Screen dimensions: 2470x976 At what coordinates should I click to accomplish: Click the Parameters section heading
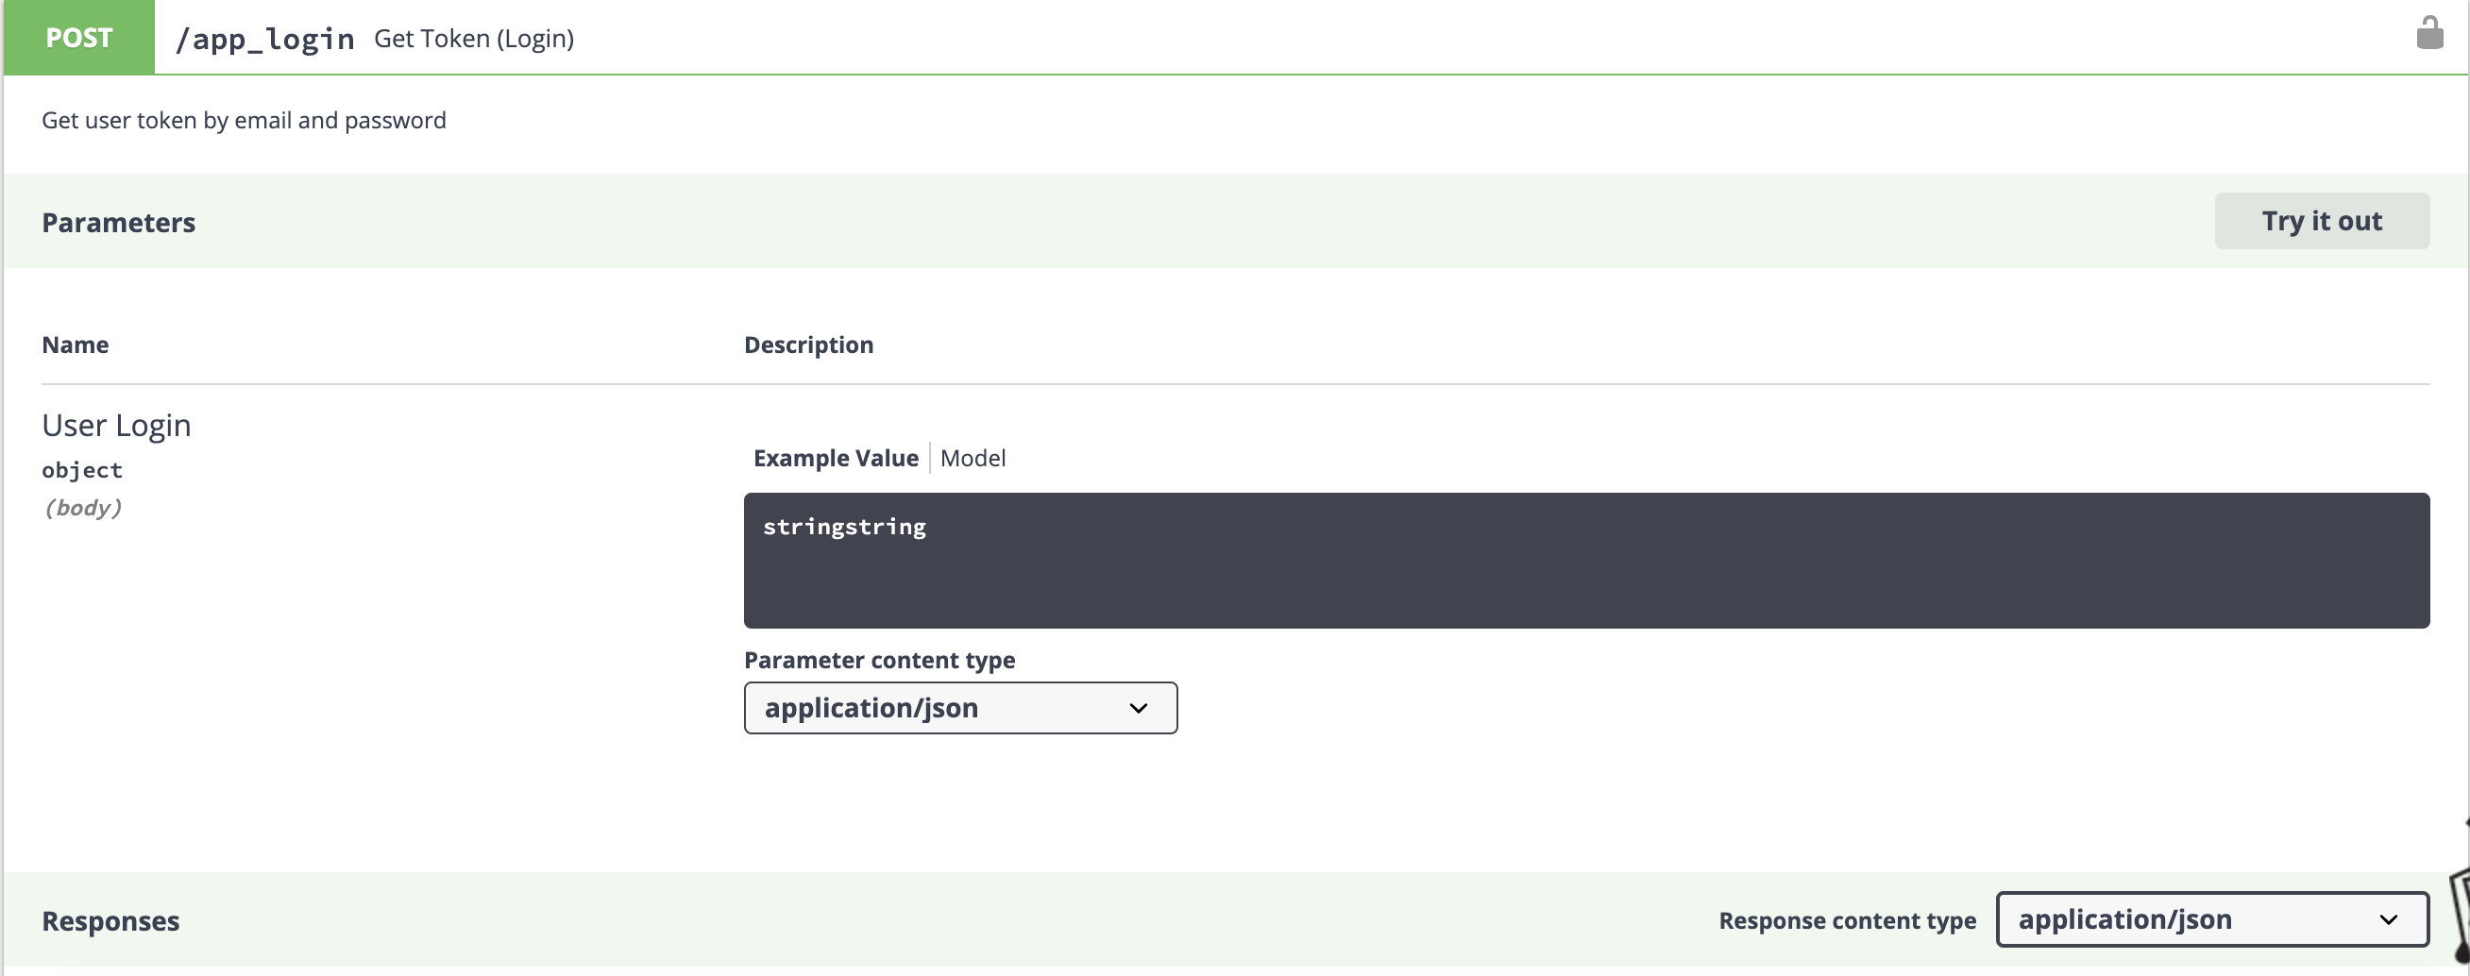[x=119, y=223]
